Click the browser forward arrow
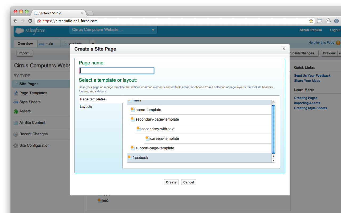 click(x=23, y=21)
